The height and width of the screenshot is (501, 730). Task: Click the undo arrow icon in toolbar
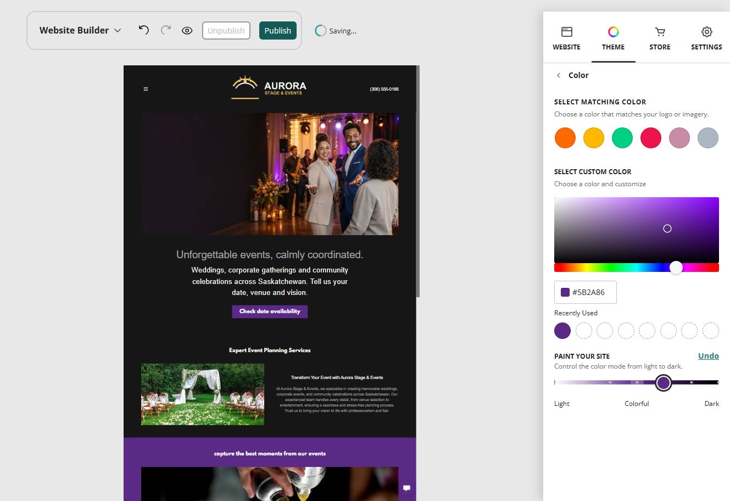tap(143, 30)
